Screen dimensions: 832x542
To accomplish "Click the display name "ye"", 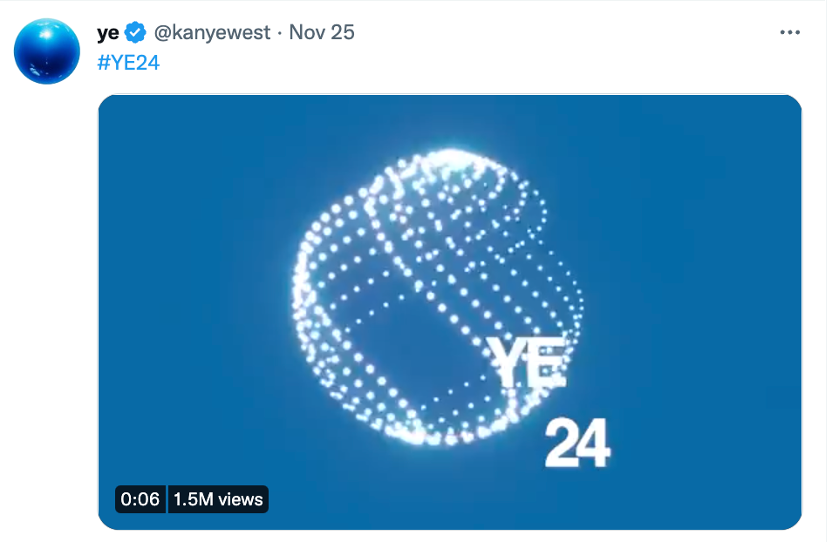I will pos(108,33).
